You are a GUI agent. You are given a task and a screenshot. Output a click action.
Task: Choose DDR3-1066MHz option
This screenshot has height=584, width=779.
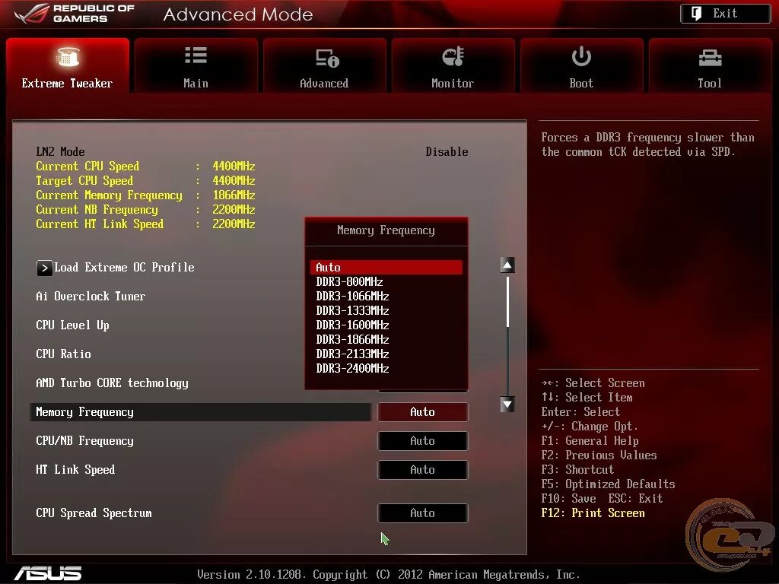(386, 296)
